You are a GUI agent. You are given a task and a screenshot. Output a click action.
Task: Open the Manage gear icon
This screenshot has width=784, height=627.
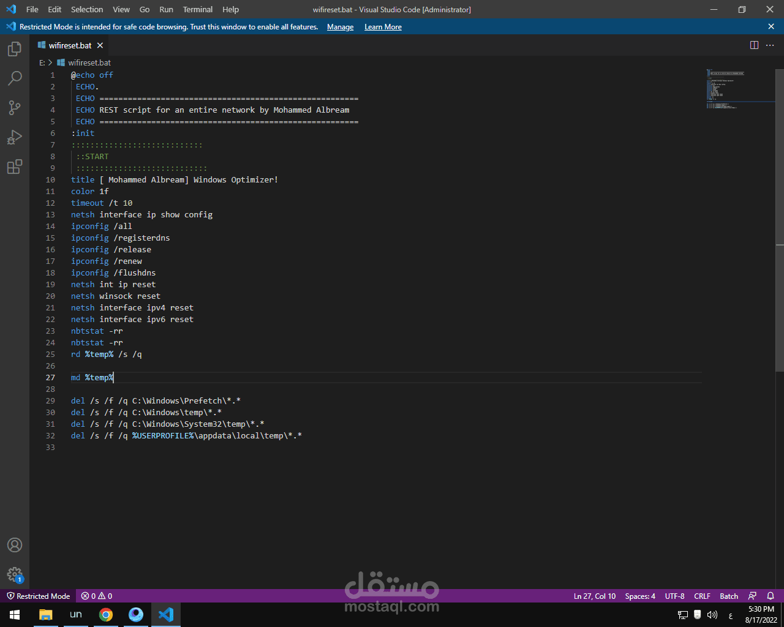[x=15, y=574]
